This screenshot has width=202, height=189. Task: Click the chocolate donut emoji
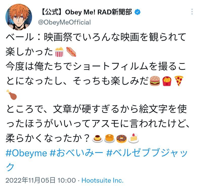(121, 139)
